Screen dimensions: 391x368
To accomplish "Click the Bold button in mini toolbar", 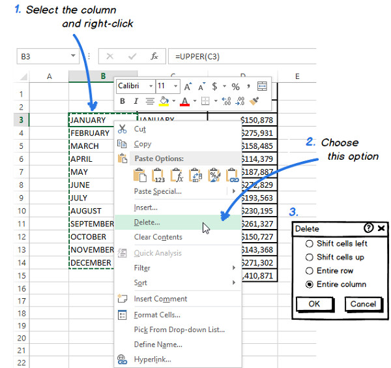I will coord(122,101).
